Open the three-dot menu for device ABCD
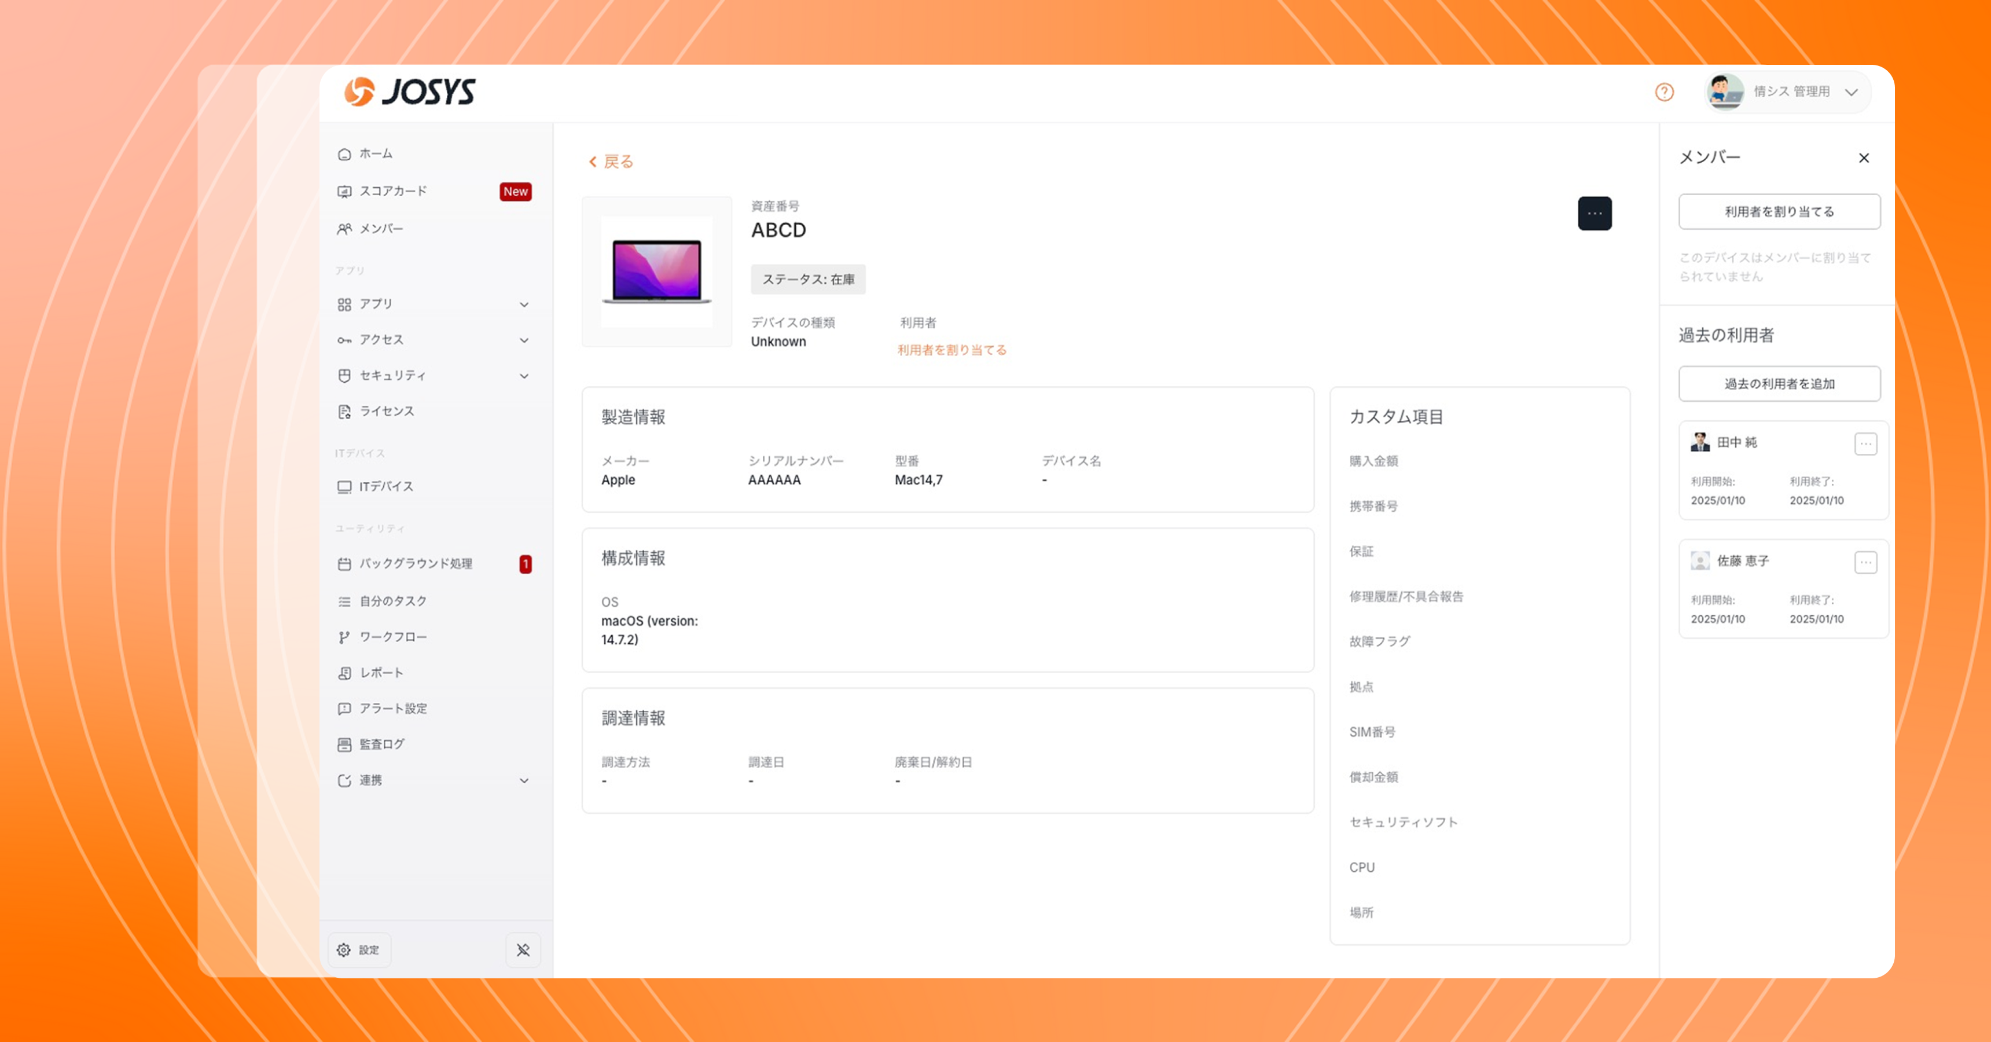1991x1042 pixels. tap(1595, 214)
